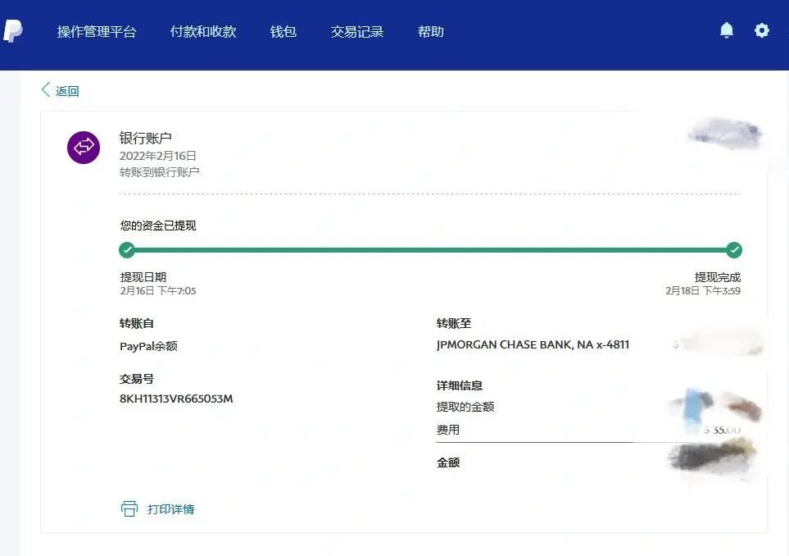Click PayPal余额 text
Viewport: 789px width, 556px height.
(148, 346)
